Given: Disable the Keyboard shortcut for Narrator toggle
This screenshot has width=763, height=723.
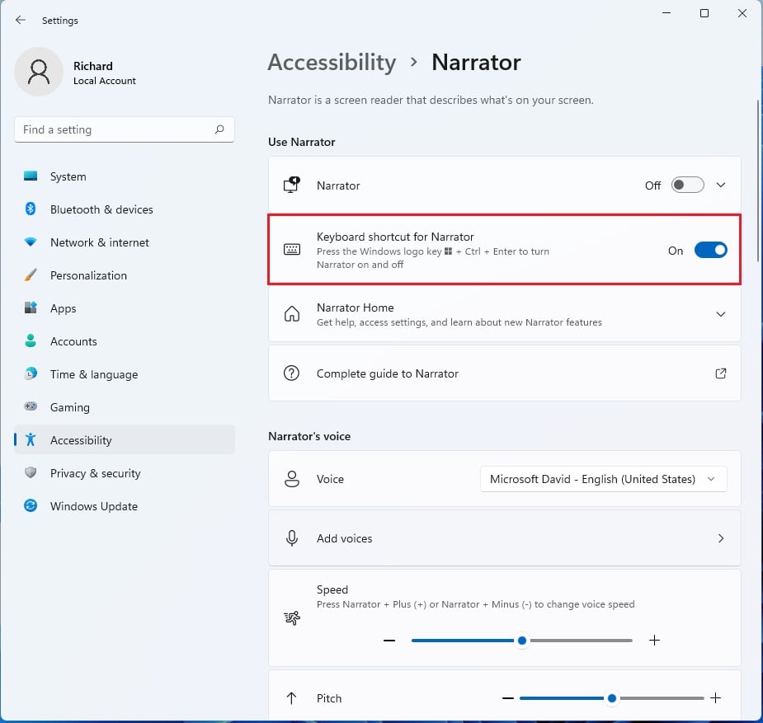Looking at the screenshot, I should 710,251.
